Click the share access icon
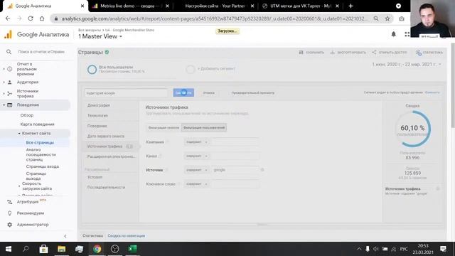Screen dimensions: 455x256 (x=374, y=52)
